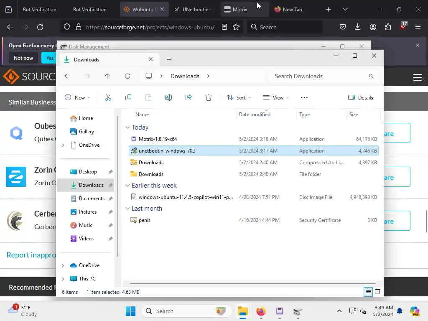Expand This PC in navigation pane
428x321 pixels.
(x=63, y=279)
